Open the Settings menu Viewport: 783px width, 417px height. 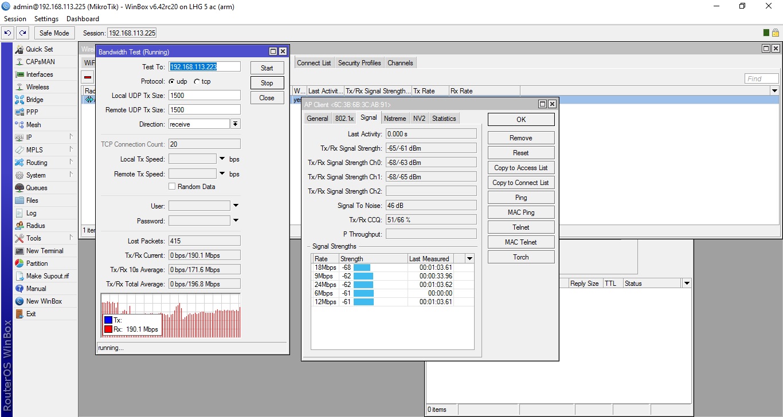pyautogui.click(x=46, y=19)
